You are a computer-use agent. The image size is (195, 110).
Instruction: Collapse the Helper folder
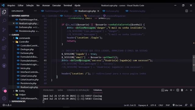[22, 94]
